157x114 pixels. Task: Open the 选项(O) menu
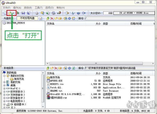pos(49,8)
